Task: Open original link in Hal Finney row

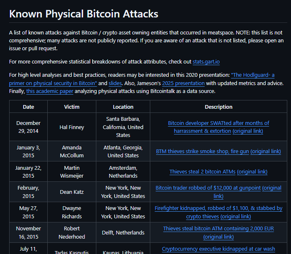Action: coord(247,131)
